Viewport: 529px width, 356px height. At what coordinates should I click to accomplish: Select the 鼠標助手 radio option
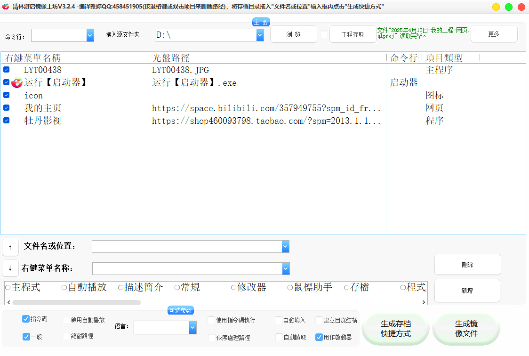point(290,288)
